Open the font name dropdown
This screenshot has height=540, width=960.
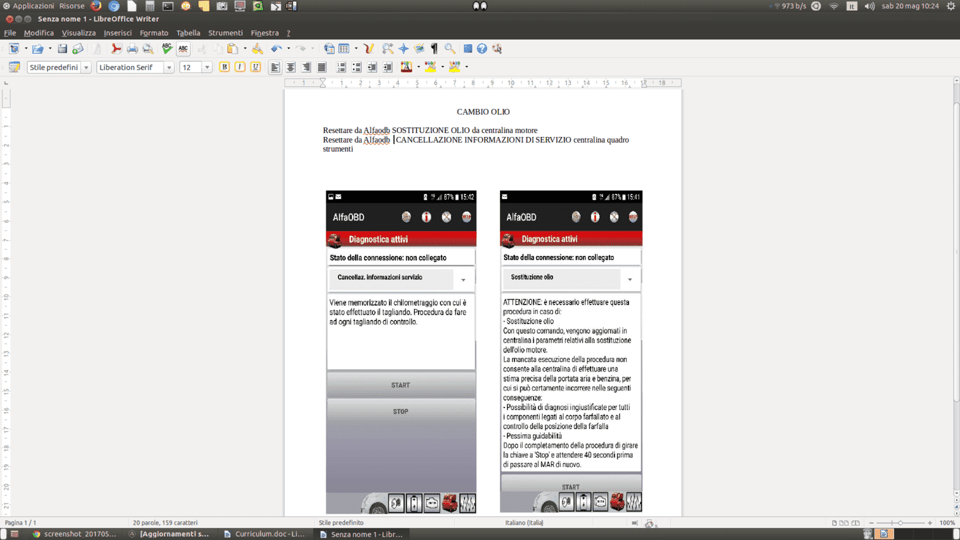[169, 67]
